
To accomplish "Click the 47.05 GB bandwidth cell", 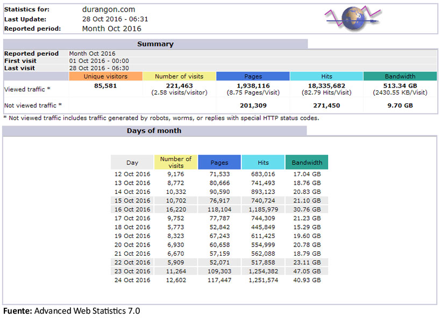I will pos(307,272).
